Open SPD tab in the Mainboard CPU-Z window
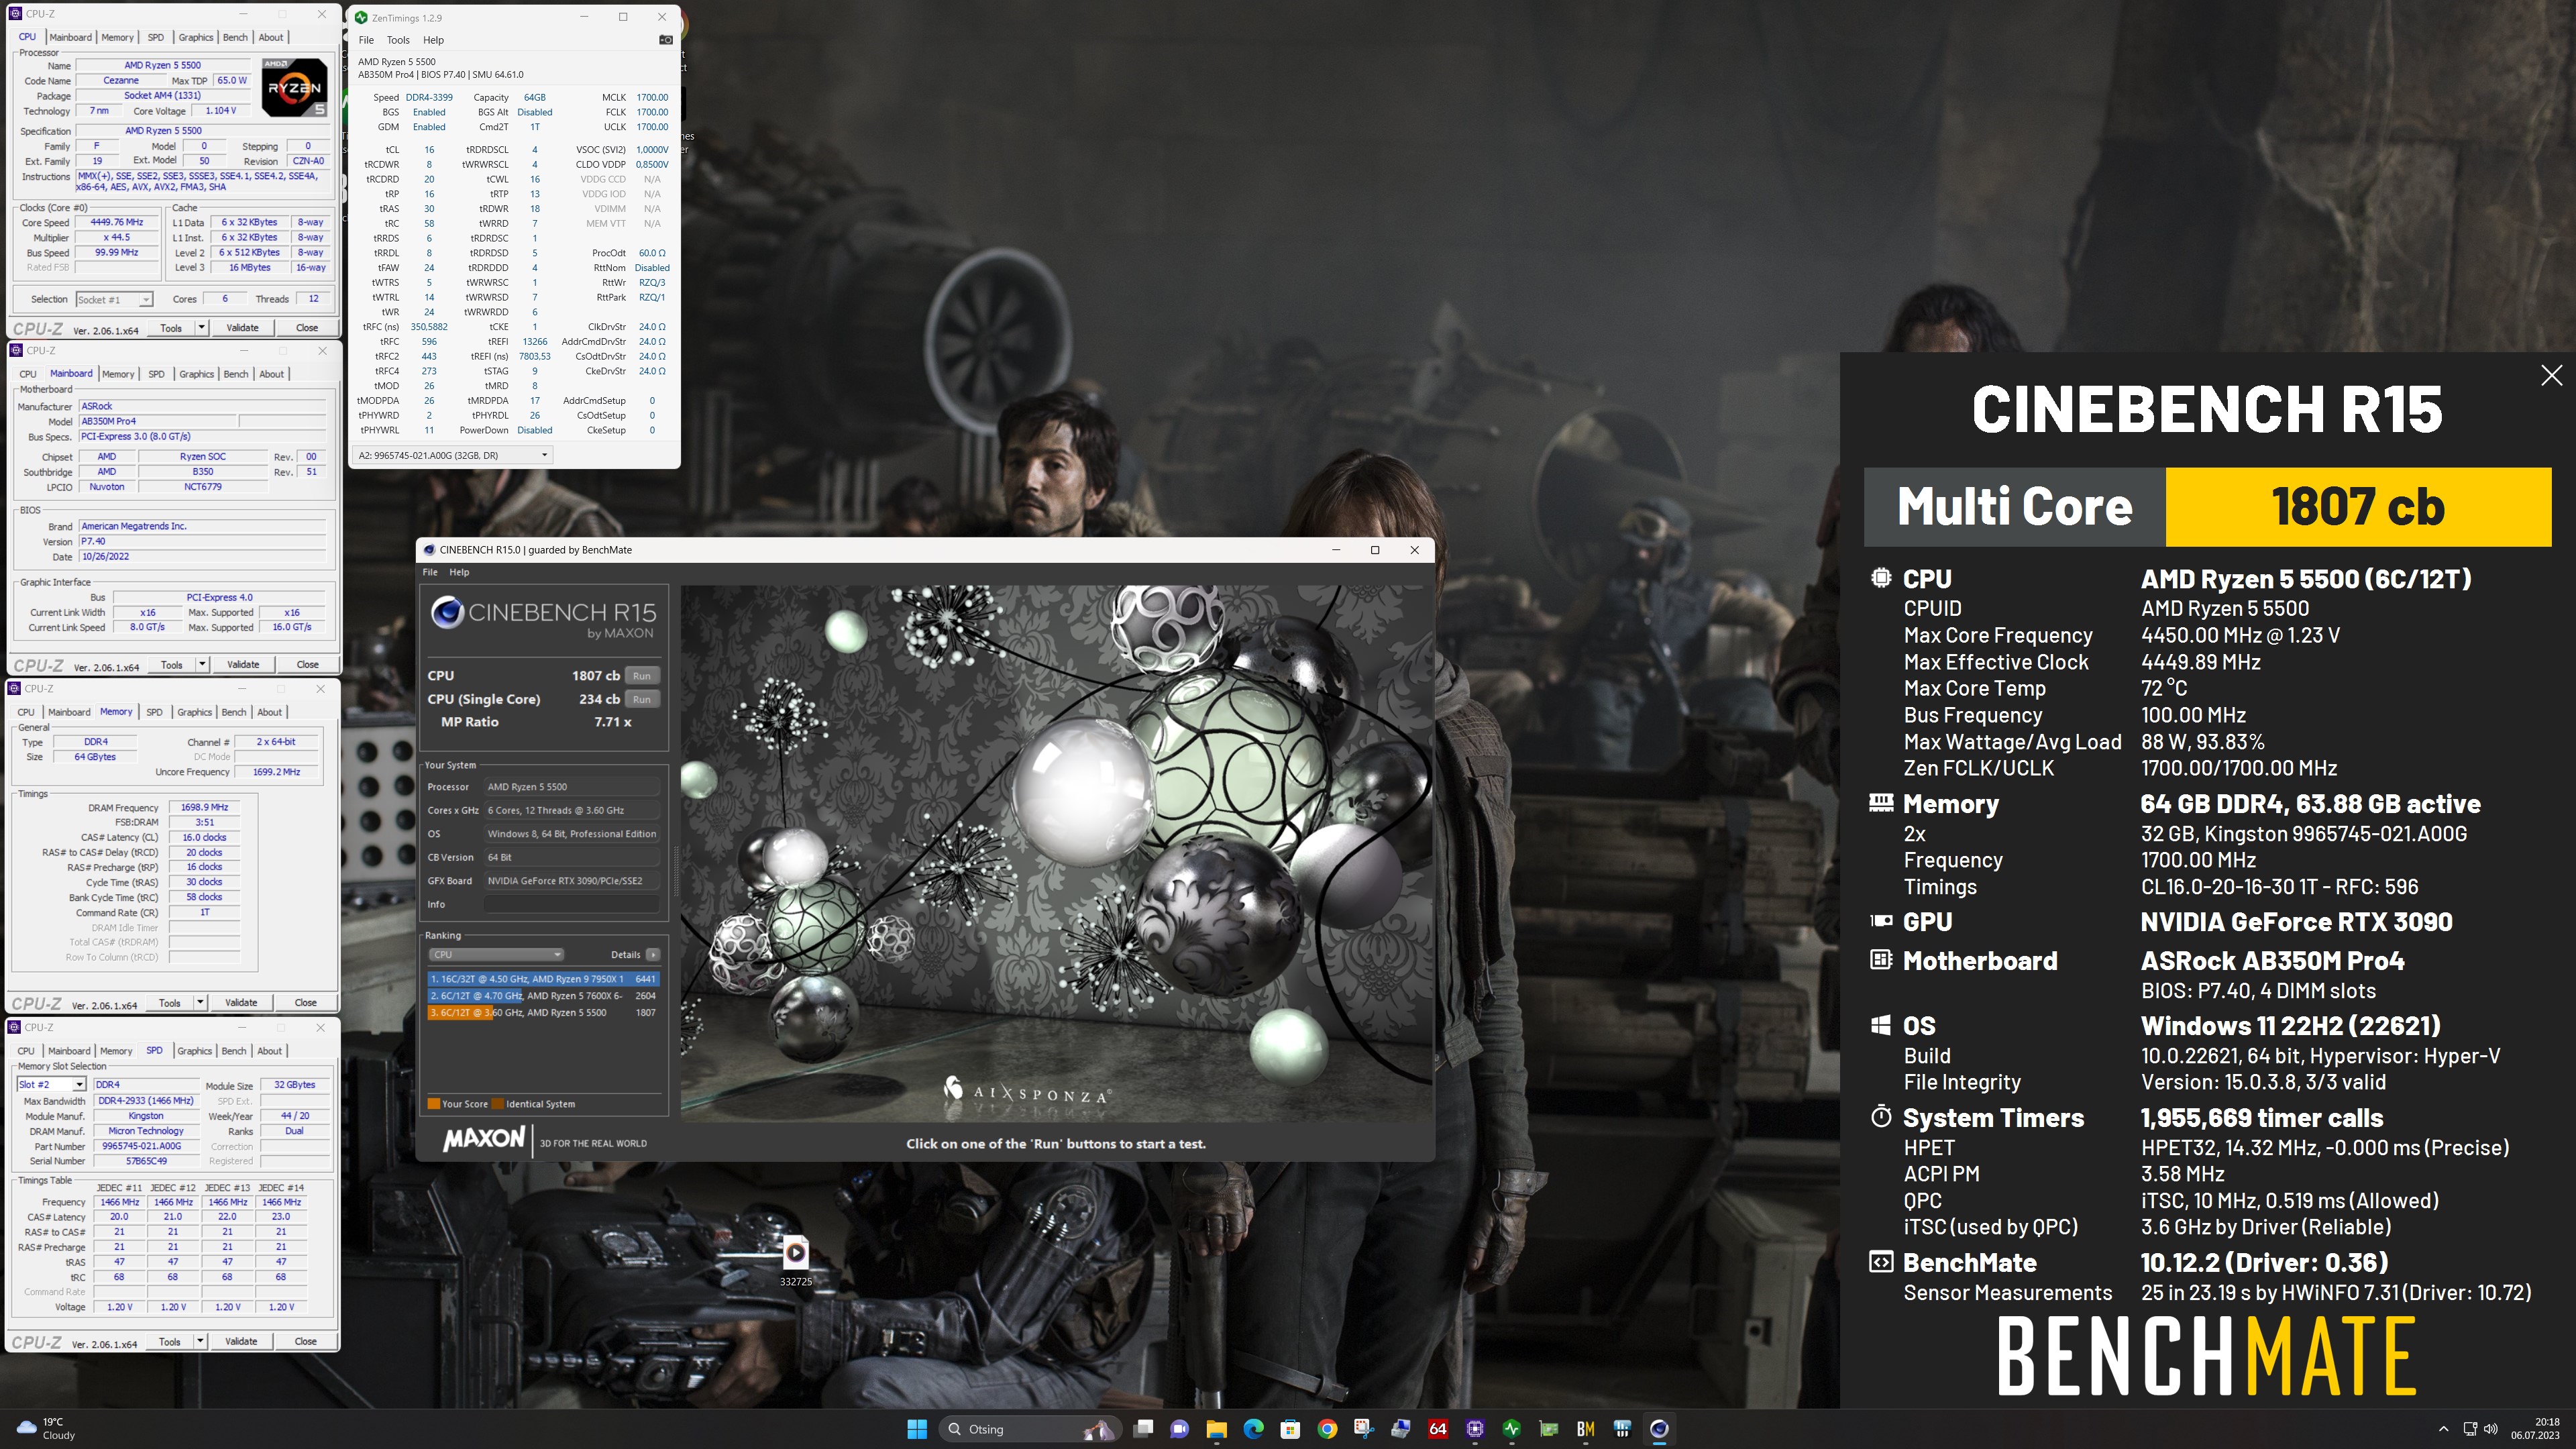The image size is (2576, 1449). click(x=156, y=374)
